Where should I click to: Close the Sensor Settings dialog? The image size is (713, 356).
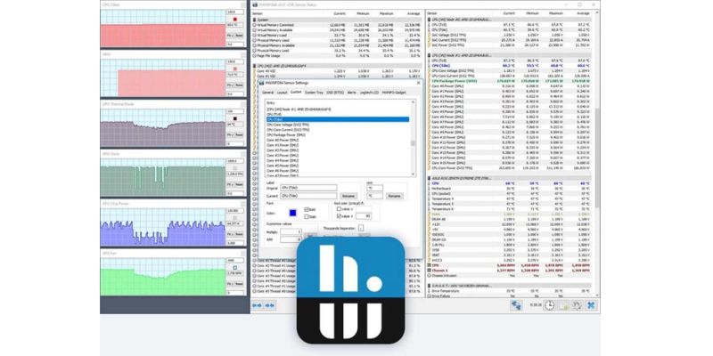[418, 83]
